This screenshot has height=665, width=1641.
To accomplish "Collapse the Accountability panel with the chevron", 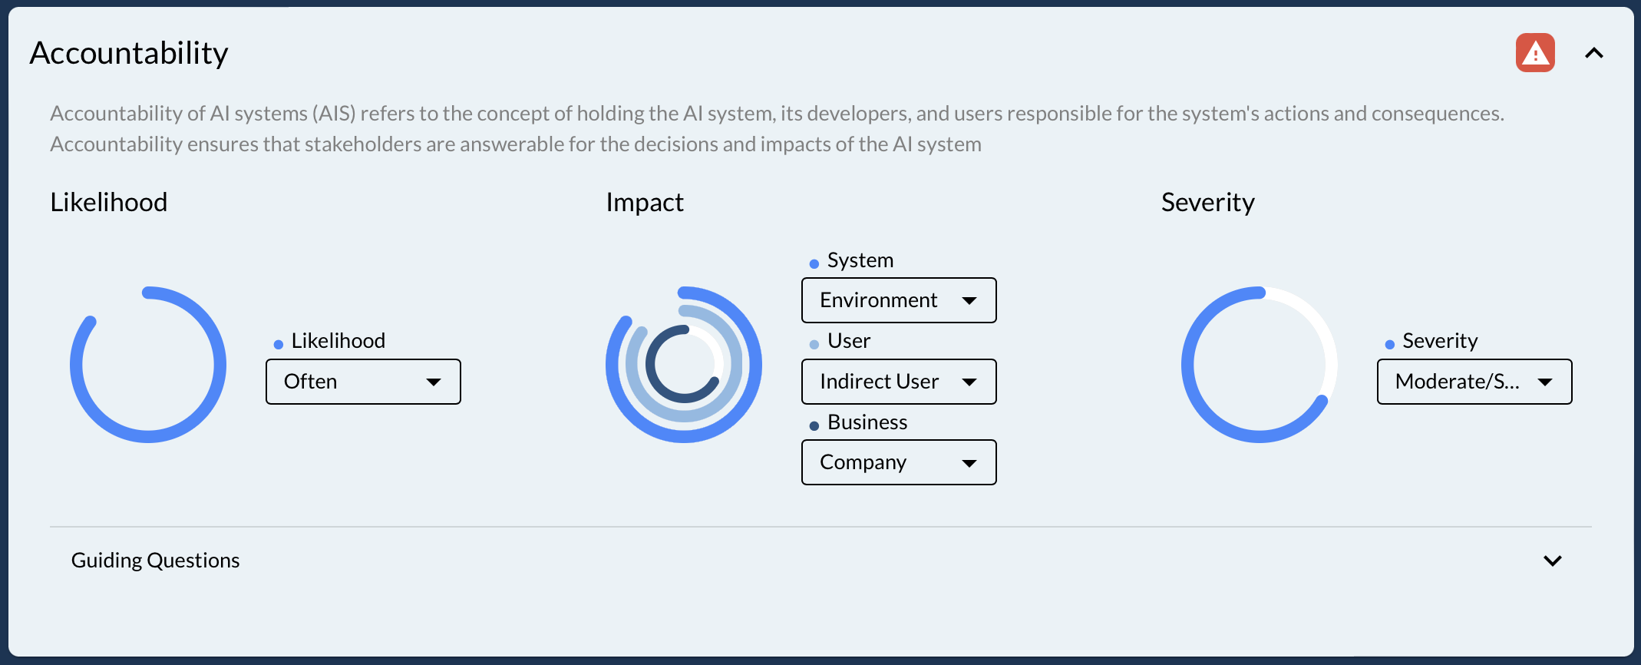I will pyautogui.click(x=1594, y=53).
